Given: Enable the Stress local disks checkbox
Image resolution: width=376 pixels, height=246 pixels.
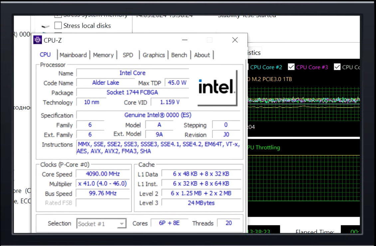Looking at the screenshot, I should tap(58, 25).
